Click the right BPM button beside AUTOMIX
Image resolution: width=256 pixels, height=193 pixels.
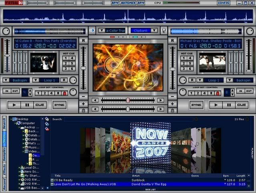pos(141,3)
